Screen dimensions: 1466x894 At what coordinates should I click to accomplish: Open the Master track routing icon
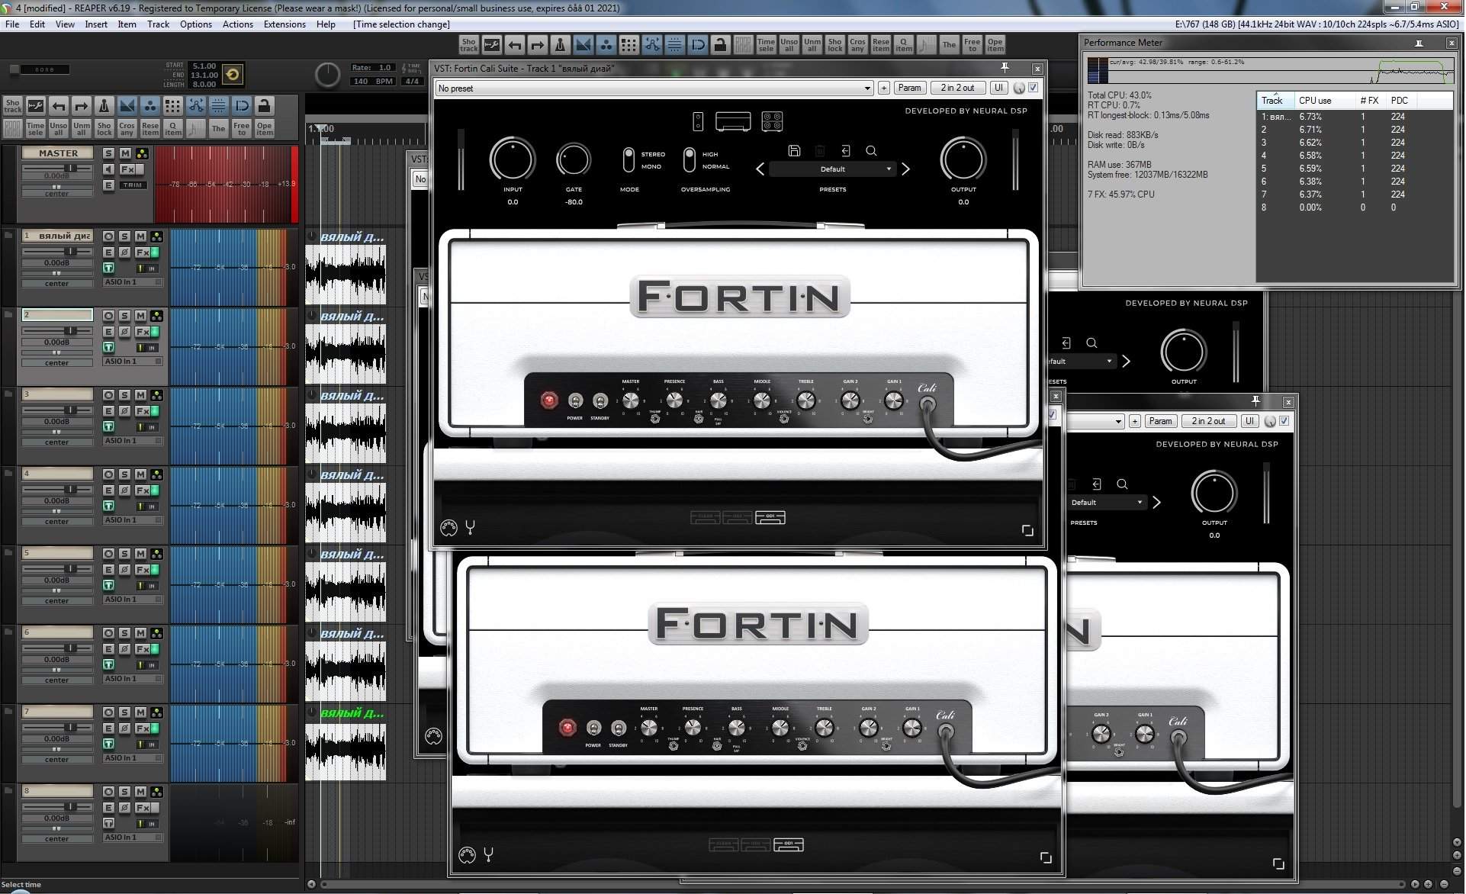[x=142, y=153]
